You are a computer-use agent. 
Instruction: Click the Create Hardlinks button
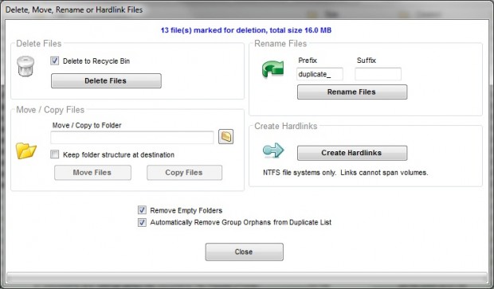(352, 153)
